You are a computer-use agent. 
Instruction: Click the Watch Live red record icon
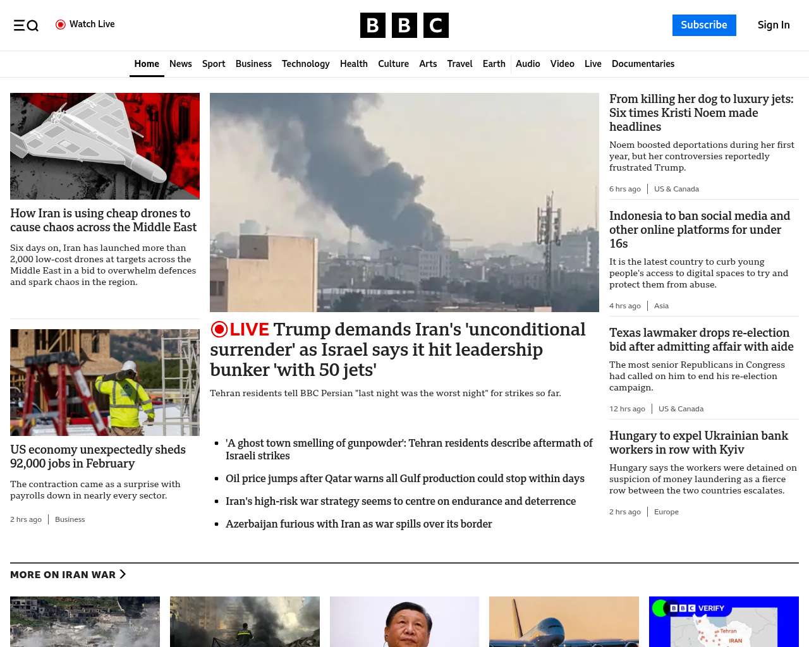coord(61,25)
